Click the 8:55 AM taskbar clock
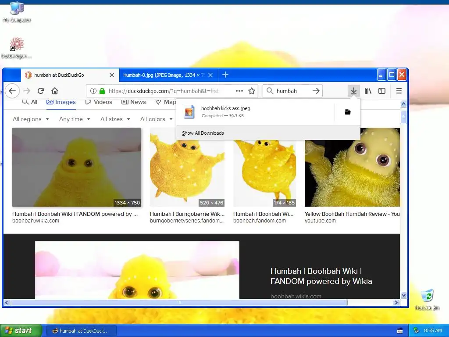Screen dimensions: 449x337 (x=433, y=330)
